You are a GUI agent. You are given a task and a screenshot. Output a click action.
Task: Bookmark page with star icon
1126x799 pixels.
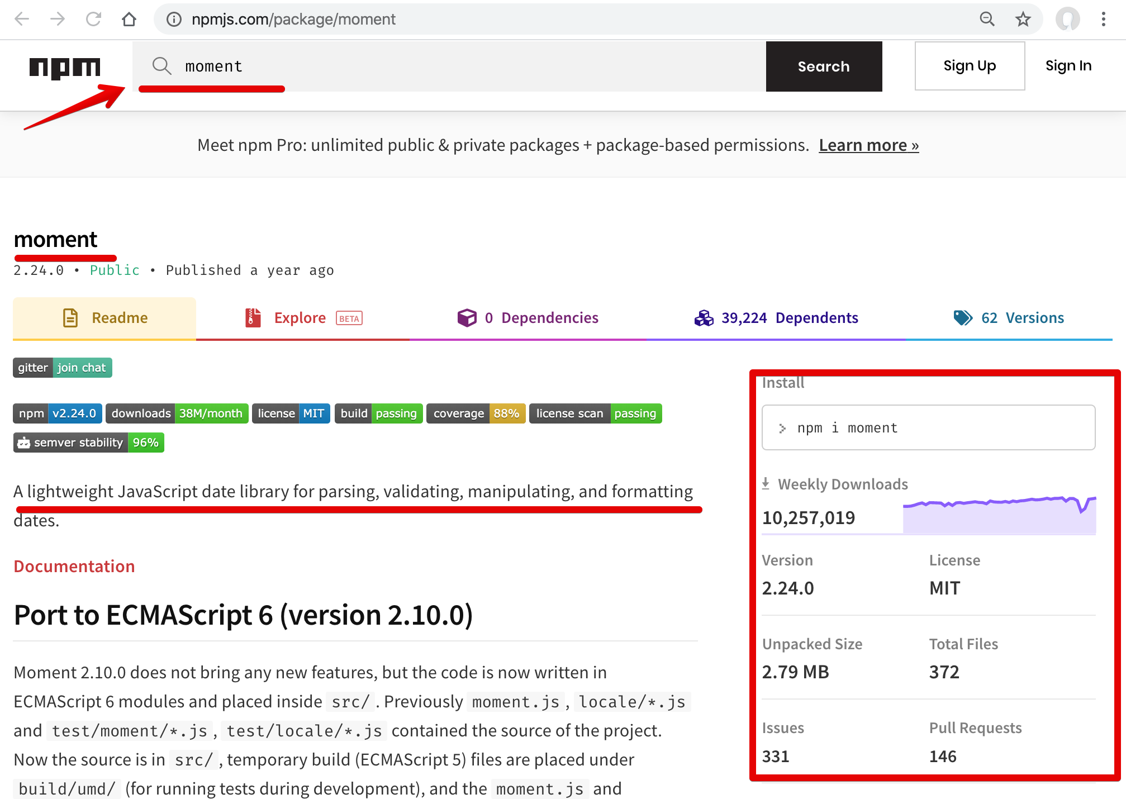[x=1023, y=20]
